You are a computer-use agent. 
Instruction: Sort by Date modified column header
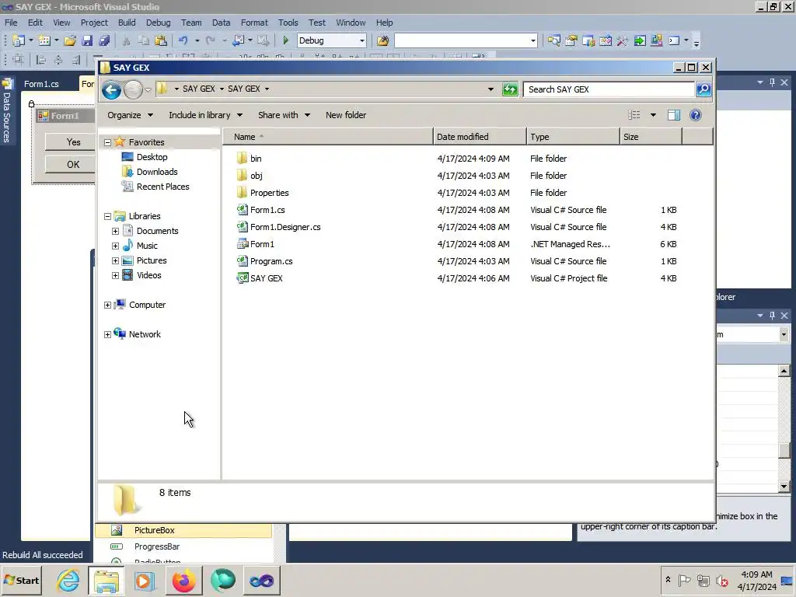click(480, 137)
